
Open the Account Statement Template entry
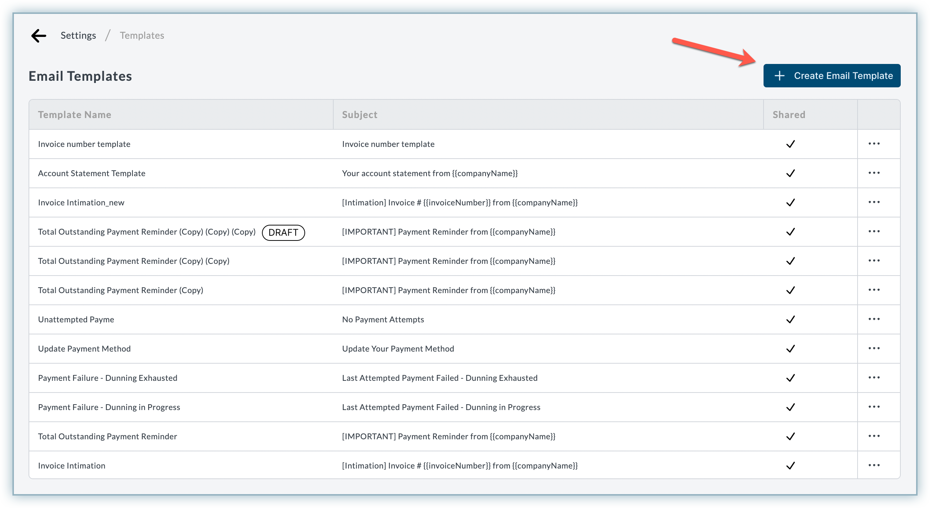pos(92,173)
